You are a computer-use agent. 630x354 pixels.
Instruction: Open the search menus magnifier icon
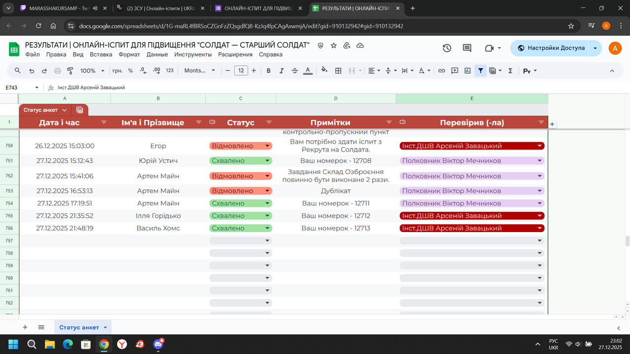coord(18,71)
